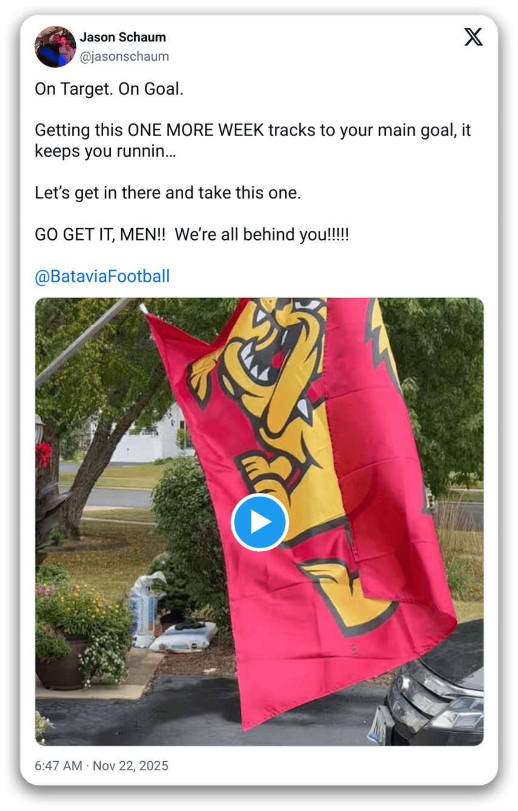This screenshot has width=518, height=811.
Task: Click the "ONE MORE WEEK" sentence text
Action: tap(253, 131)
